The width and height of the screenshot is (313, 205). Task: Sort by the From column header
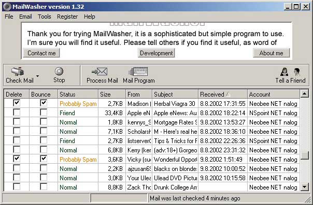[x=139, y=94]
